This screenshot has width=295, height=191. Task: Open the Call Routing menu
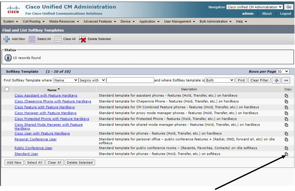pos(34,22)
